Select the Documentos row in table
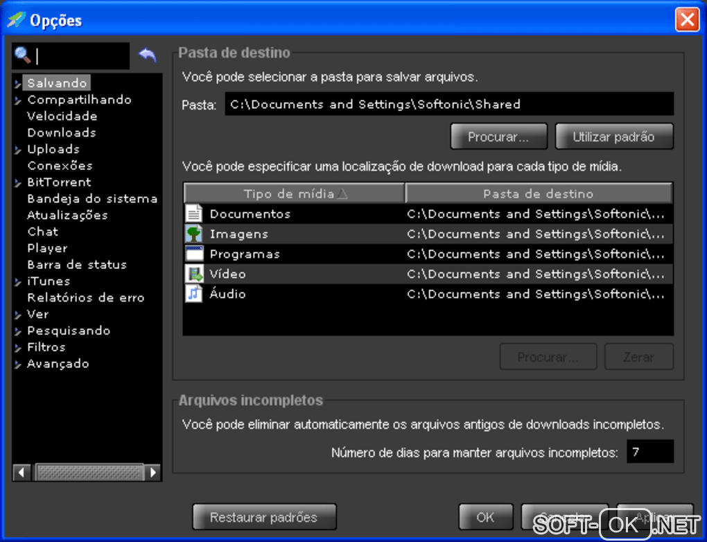This screenshot has width=707, height=542. [x=428, y=213]
